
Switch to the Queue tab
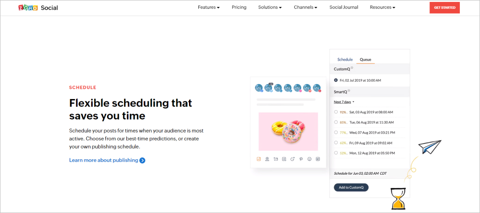point(365,60)
